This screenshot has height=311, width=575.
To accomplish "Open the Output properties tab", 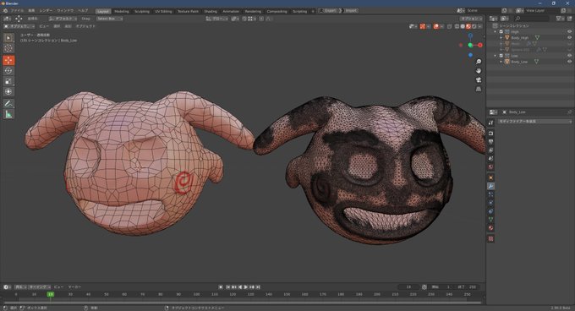I will 491,142.
